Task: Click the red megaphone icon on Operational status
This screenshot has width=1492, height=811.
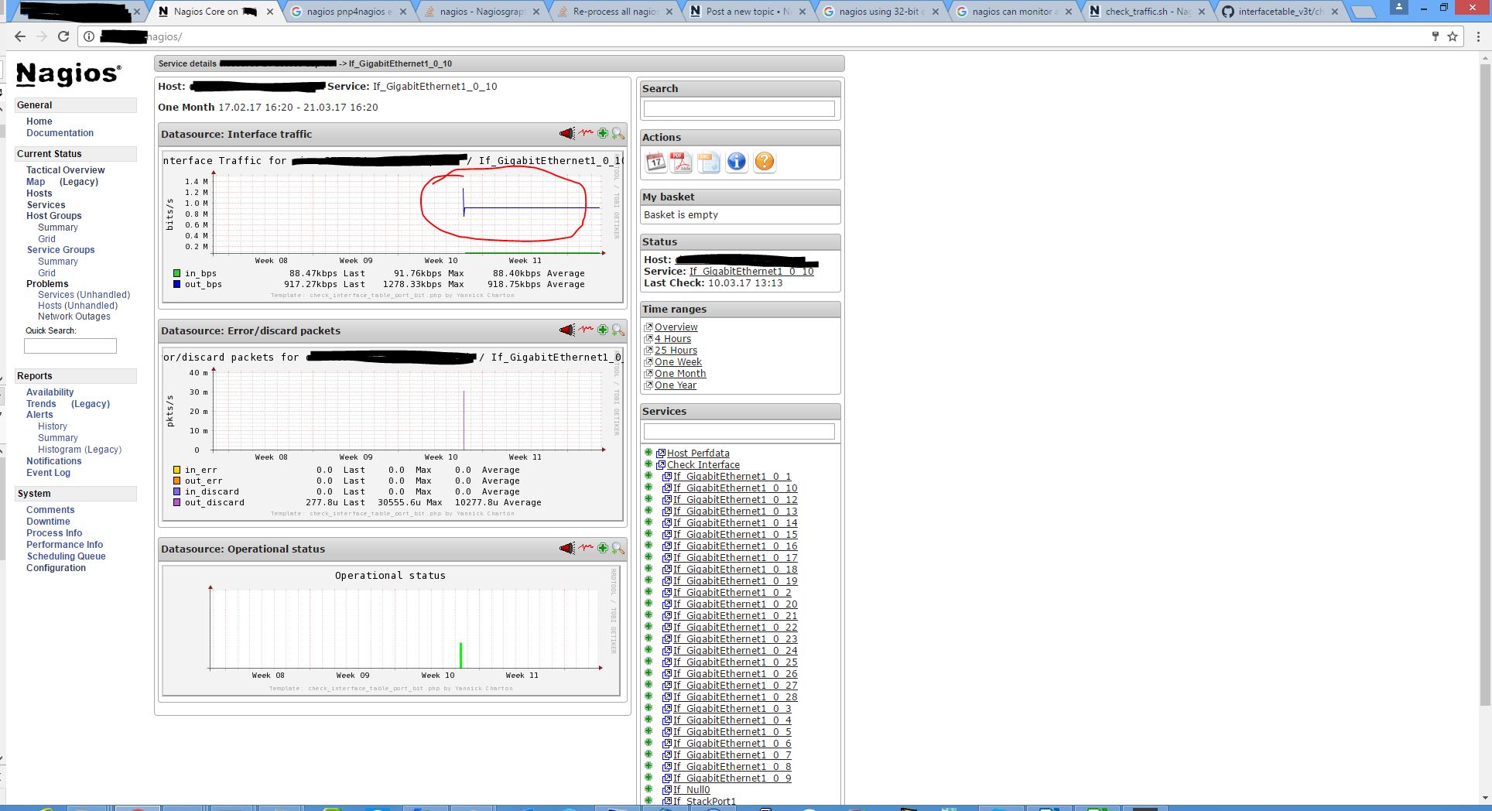Action: point(567,549)
